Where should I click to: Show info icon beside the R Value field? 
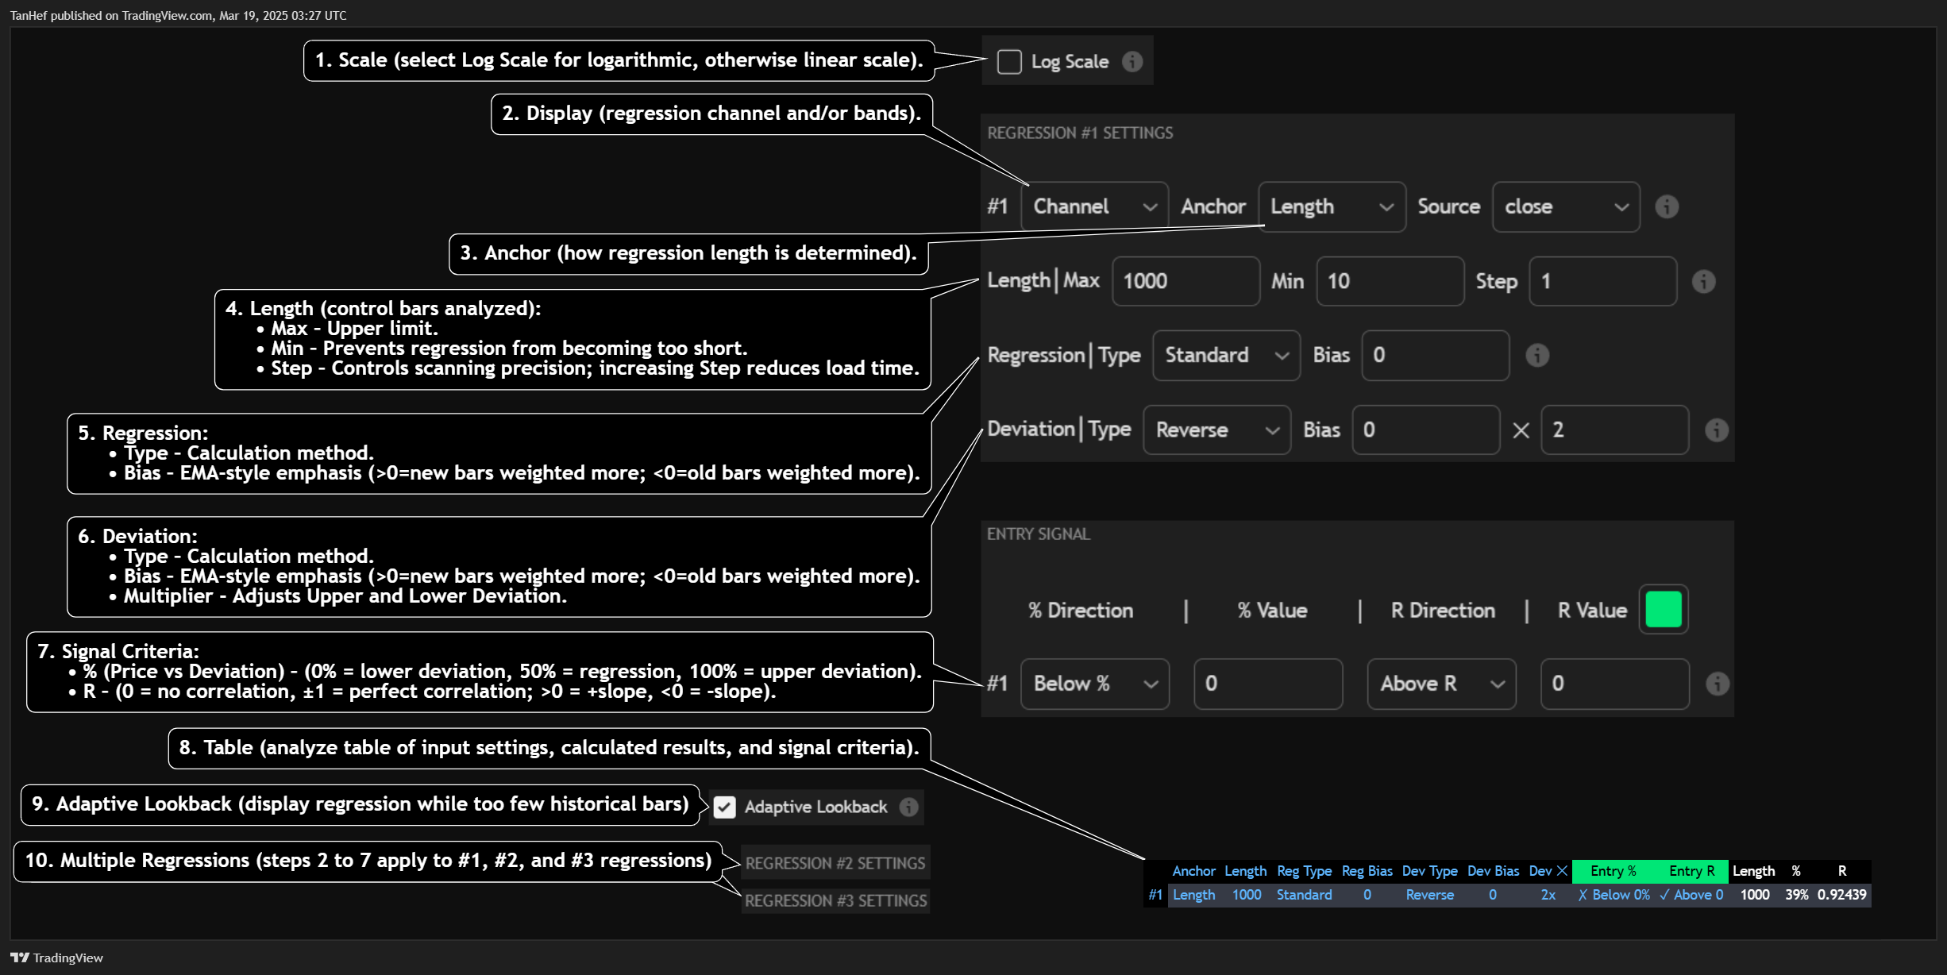[x=1717, y=684]
